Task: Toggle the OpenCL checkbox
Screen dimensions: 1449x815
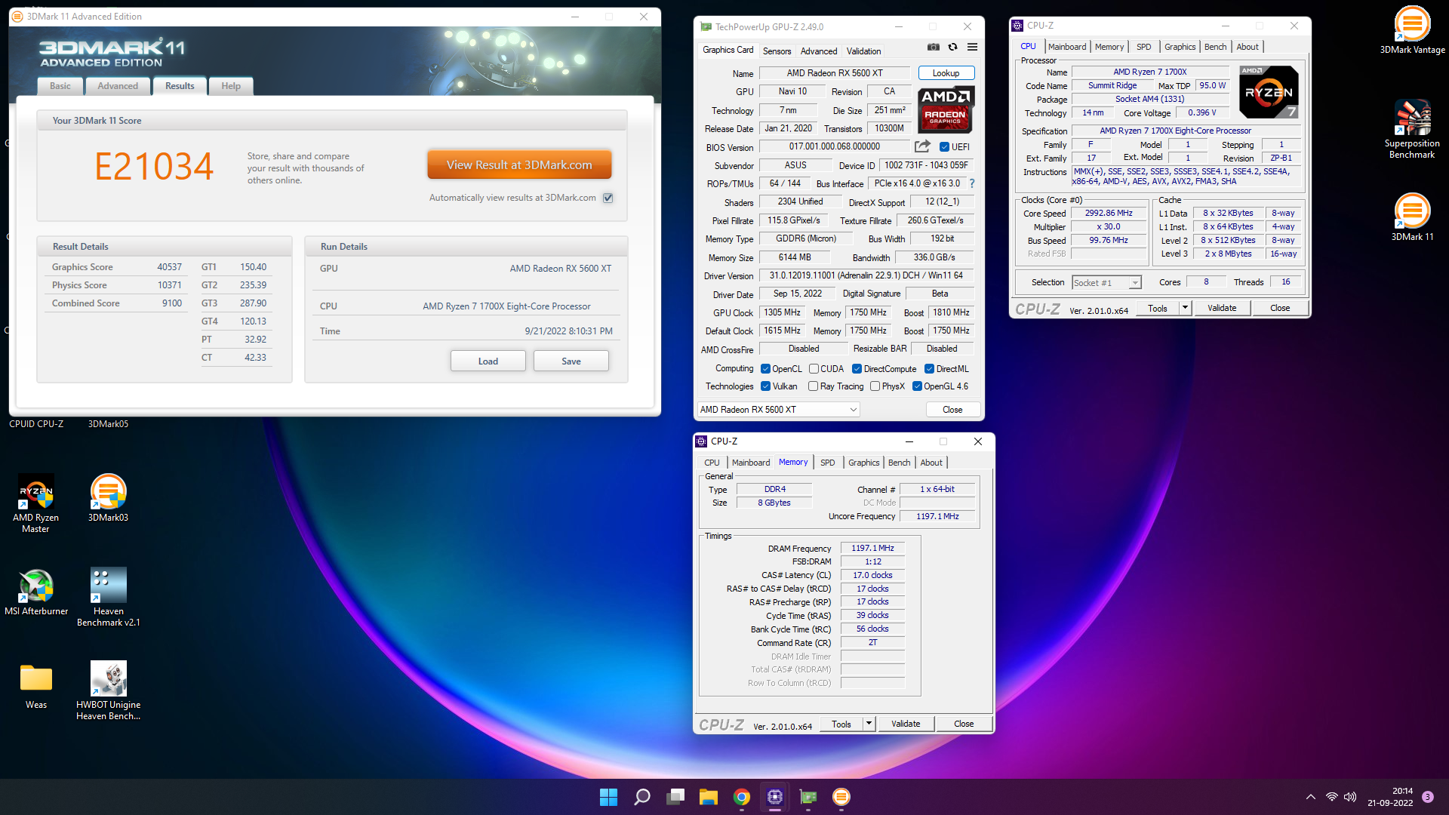Action: coord(765,369)
